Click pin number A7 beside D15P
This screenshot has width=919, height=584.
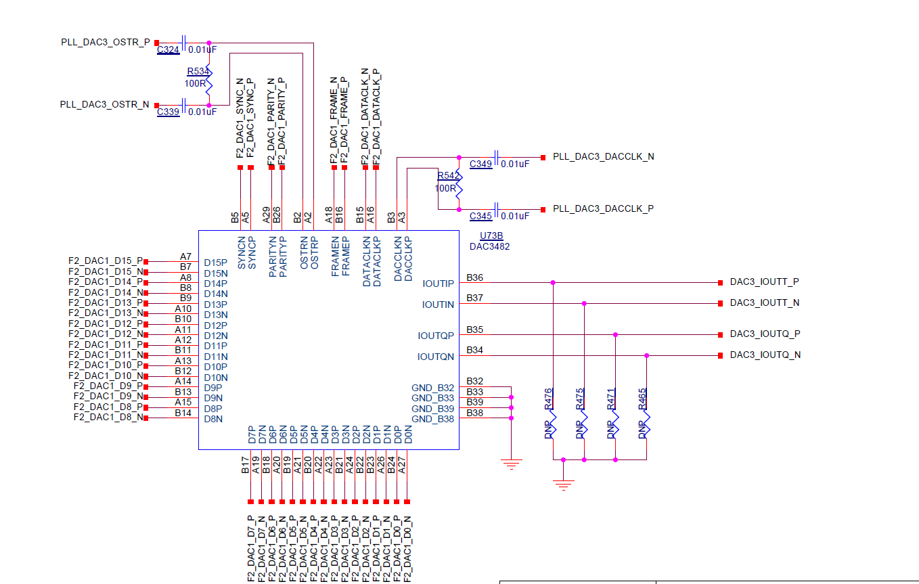(x=185, y=256)
